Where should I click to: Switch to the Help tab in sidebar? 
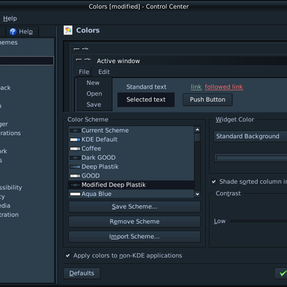pyautogui.click(x=22, y=32)
